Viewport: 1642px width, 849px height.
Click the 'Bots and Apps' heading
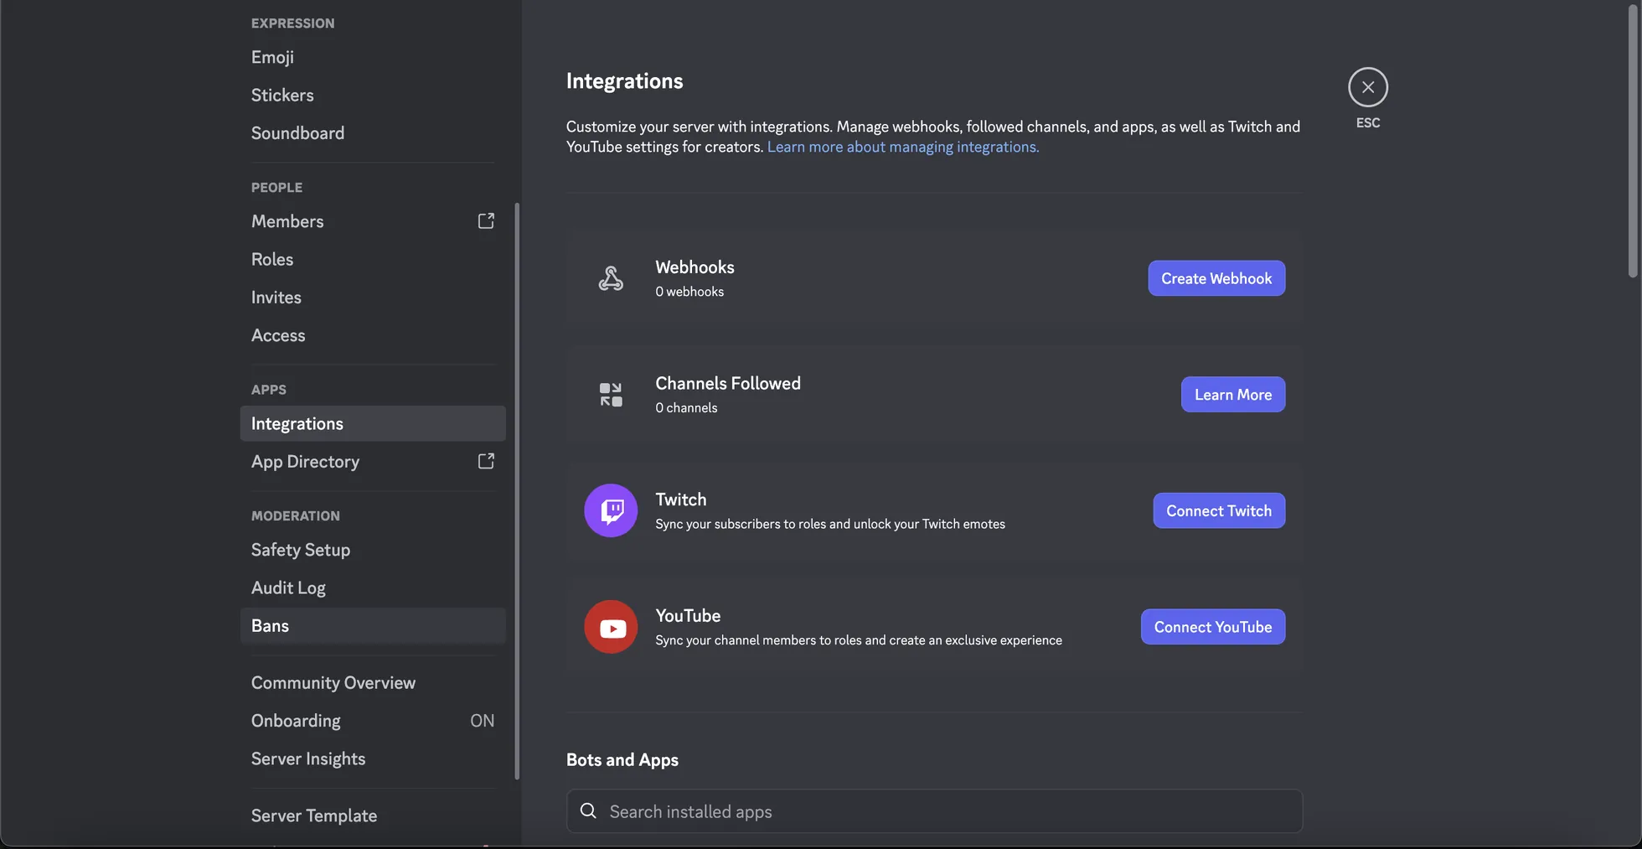622,760
